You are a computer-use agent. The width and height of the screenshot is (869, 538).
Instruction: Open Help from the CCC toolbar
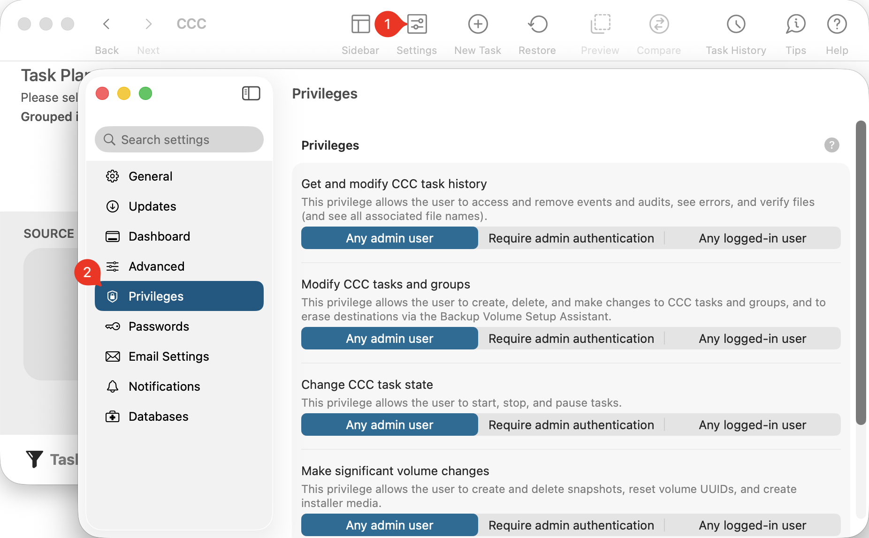(837, 24)
